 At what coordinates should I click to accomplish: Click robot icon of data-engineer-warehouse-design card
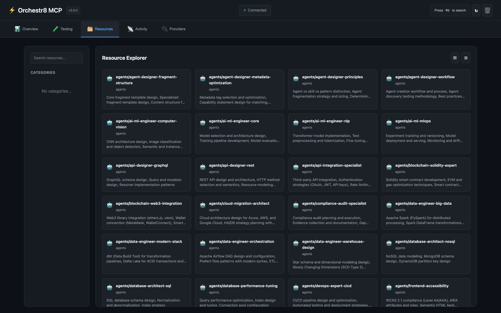click(296, 243)
